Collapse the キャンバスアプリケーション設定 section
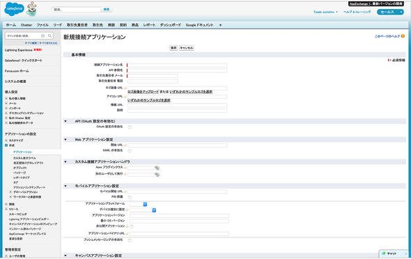Screen dimensions: 411x259 [65, 256]
